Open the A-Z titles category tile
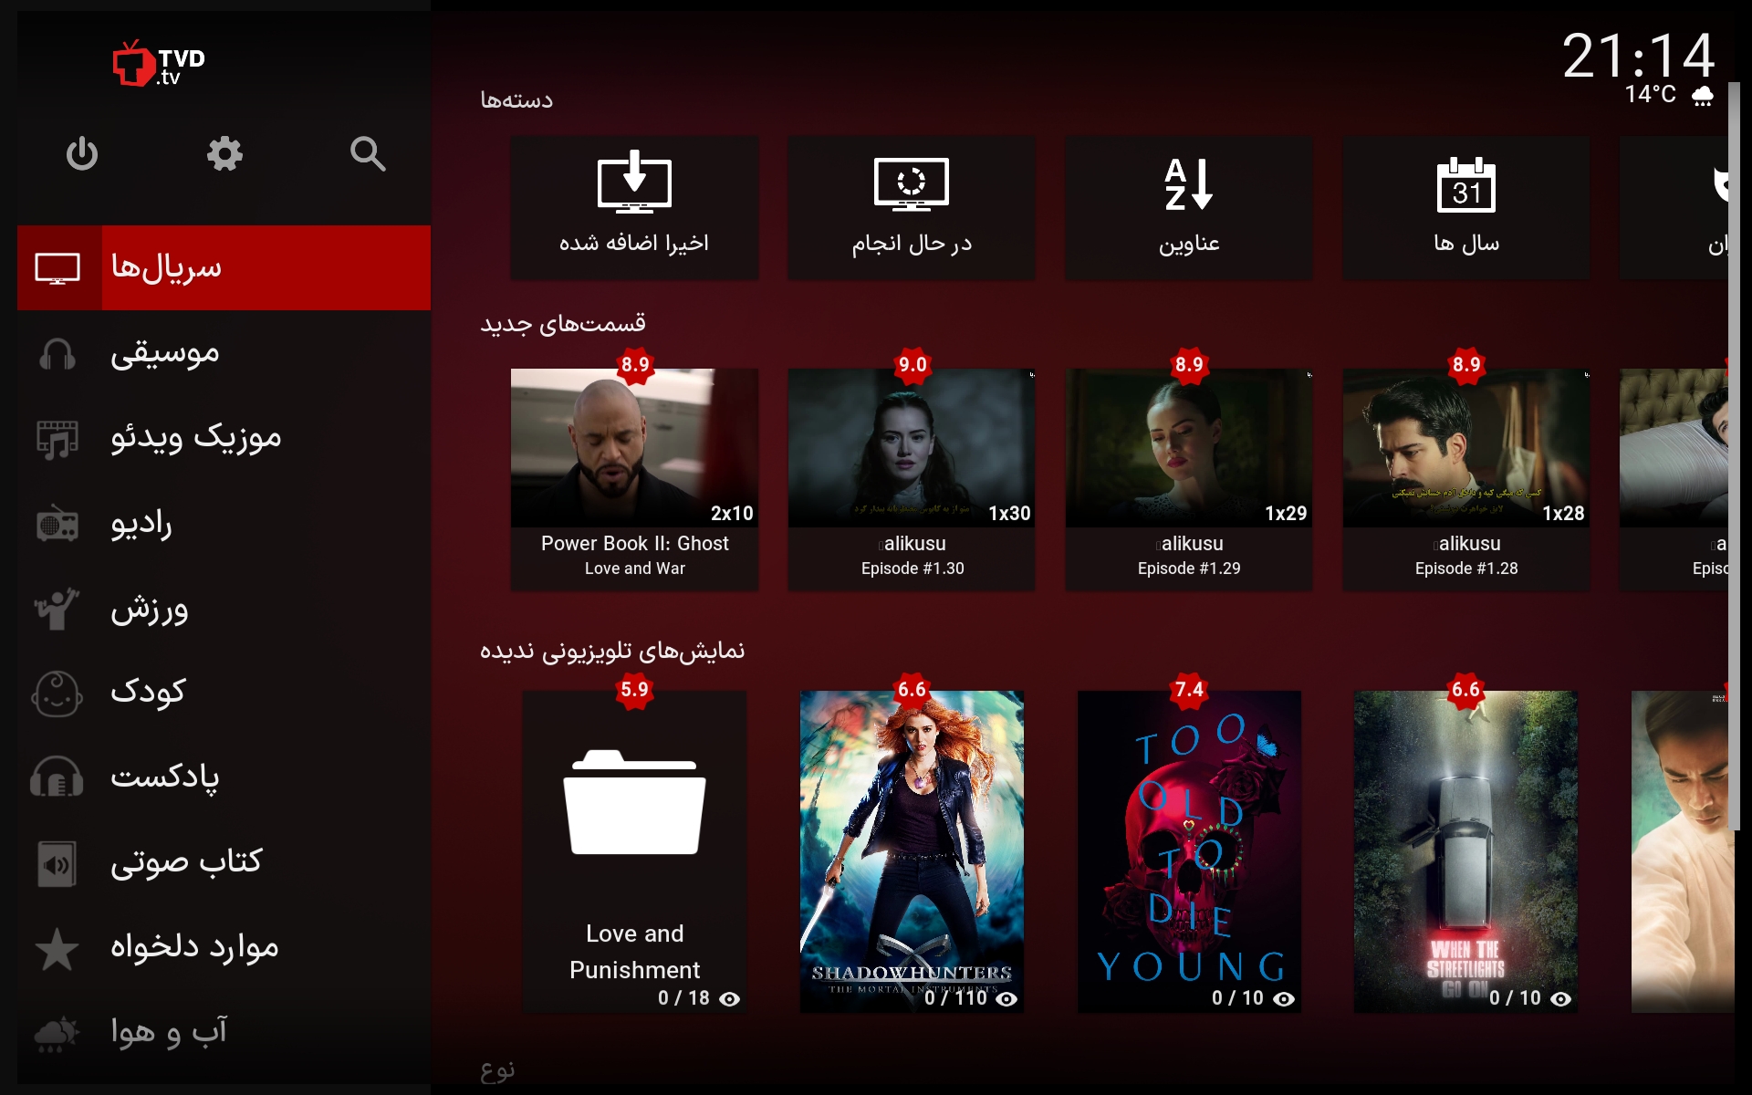The width and height of the screenshot is (1752, 1095). pyautogui.click(x=1188, y=208)
